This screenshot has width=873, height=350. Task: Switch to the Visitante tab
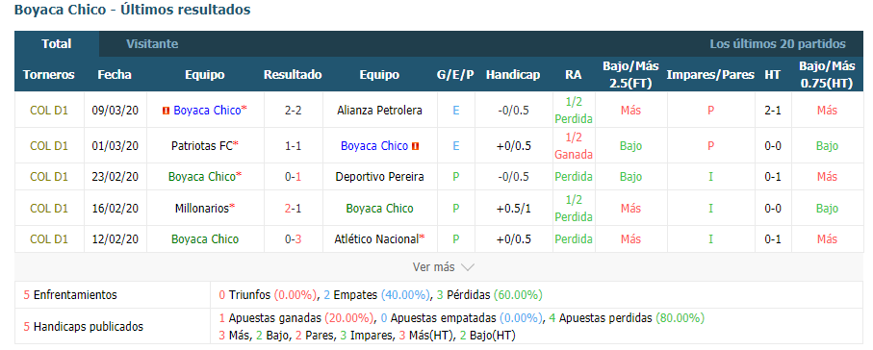click(152, 44)
